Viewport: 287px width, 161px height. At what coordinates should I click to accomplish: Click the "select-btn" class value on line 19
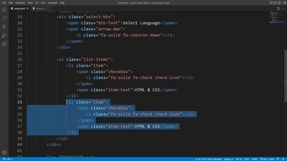click(x=98, y=17)
